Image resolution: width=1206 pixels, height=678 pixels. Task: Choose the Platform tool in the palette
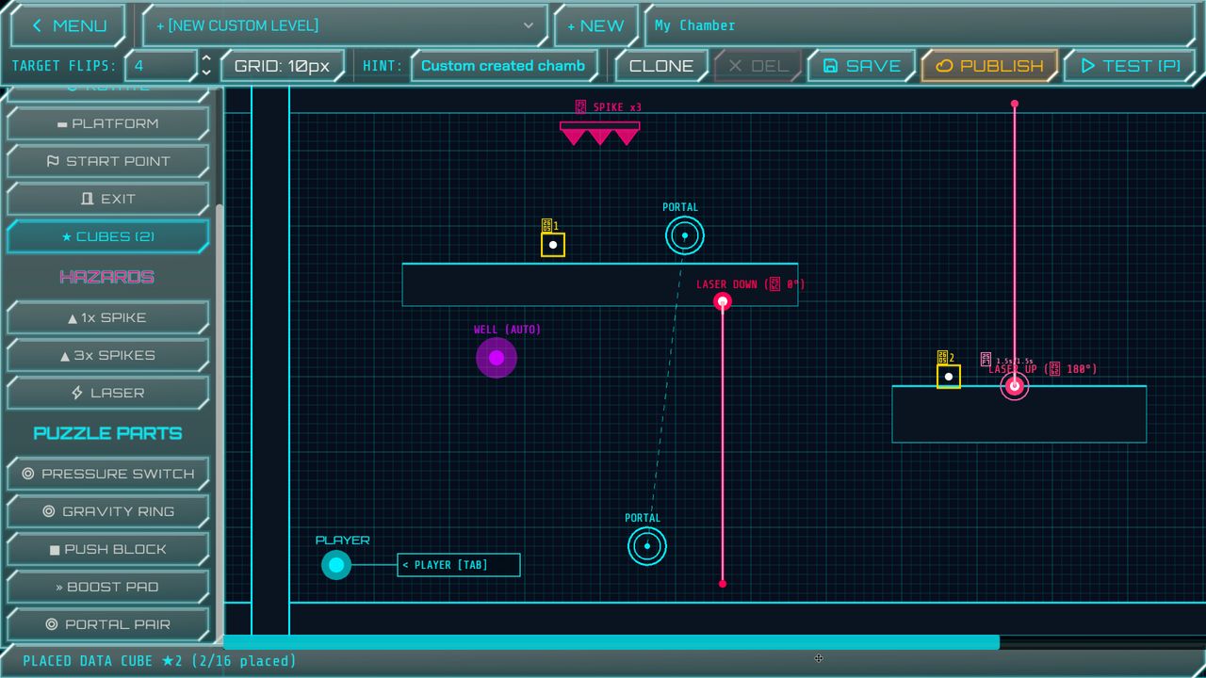coord(107,123)
